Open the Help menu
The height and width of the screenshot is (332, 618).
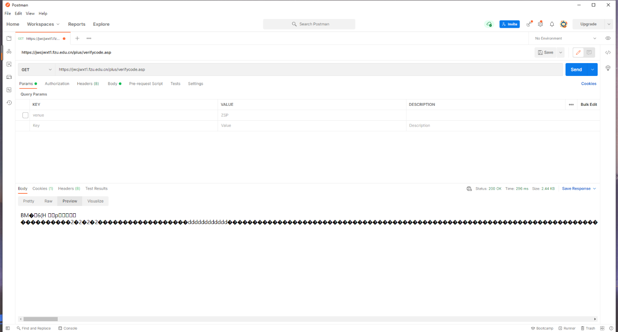(43, 13)
